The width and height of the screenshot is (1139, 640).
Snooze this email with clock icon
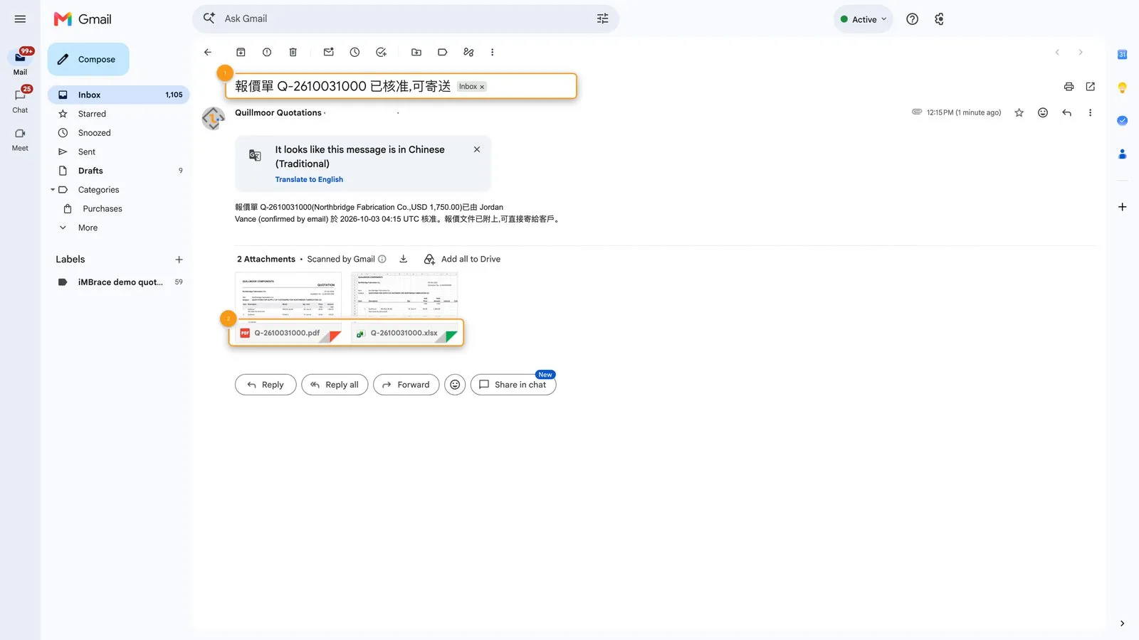coord(355,52)
